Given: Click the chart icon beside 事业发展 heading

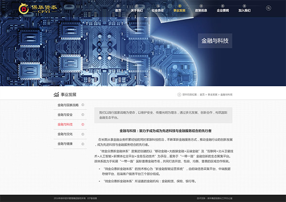Looking at the screenshot, I should pyautogui.click(x=56, y=94).
